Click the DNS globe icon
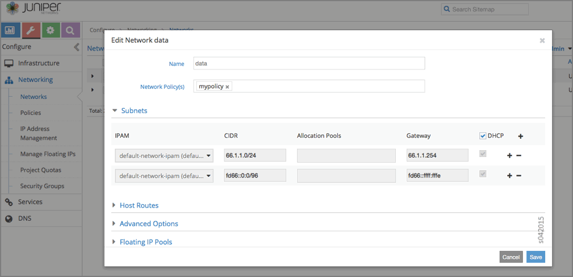Image resolution: width=573 pixels, height=277 pixels. pos(9,219)
